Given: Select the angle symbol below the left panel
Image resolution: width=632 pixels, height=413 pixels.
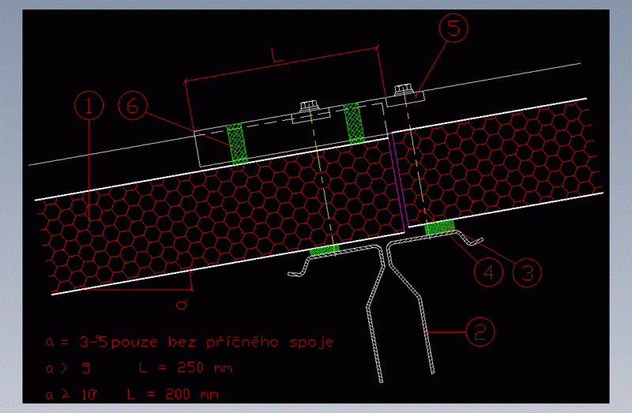Looking at the screenshot, I should pyautogui.click(x=181, y=302).
